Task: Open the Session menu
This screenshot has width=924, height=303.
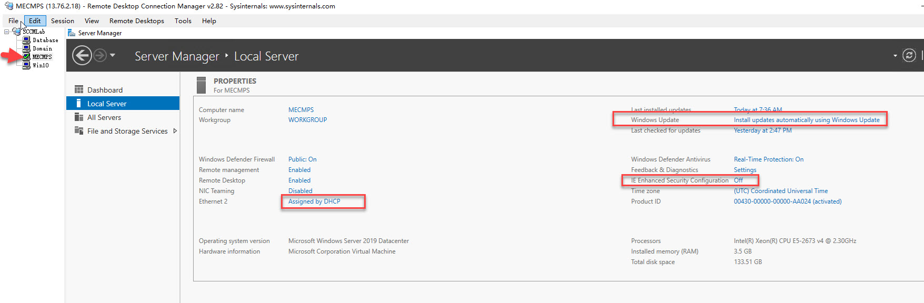Action: pyautogui.click(x=62, y=21)
